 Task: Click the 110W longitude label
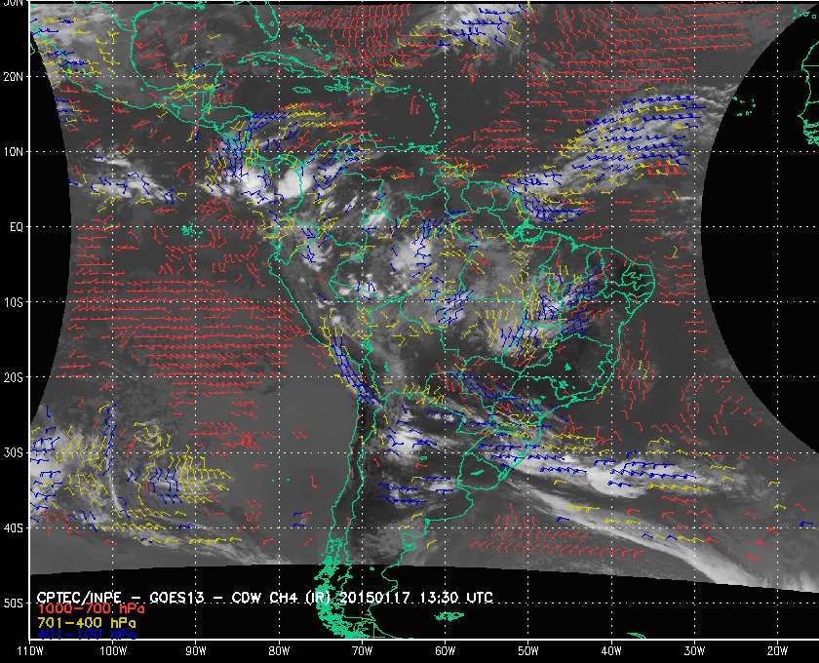[x=30, y=651]
